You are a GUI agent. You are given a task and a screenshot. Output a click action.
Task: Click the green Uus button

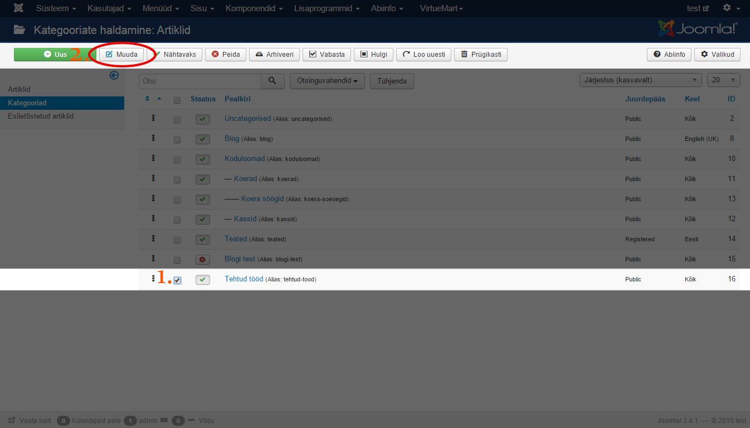[x=55, y=55]
